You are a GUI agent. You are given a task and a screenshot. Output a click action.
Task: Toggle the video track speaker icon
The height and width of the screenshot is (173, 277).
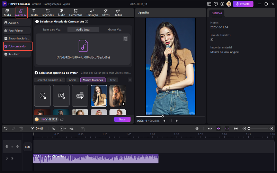tap(17, 146)
